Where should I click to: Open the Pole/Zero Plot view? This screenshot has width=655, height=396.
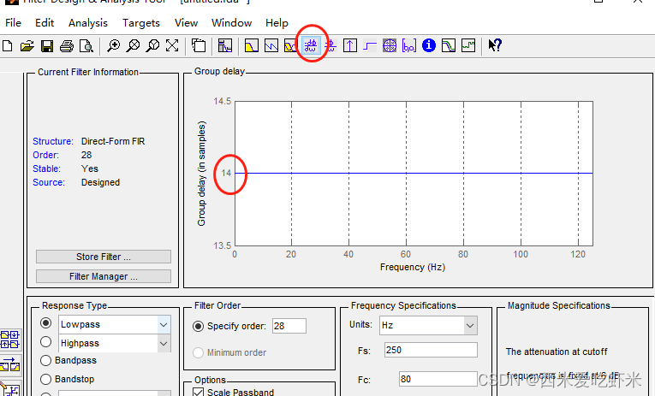coord(390,45)
